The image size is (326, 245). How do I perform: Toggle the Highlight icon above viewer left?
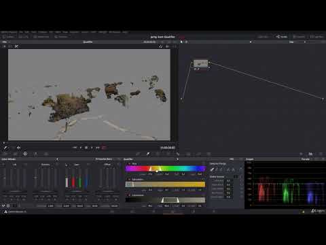pos(16,46)
